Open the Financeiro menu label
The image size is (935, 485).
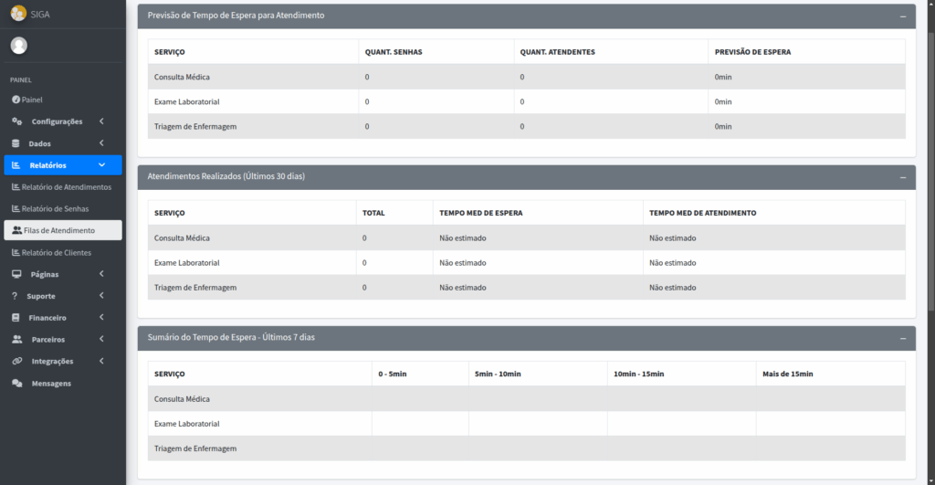pyautogui.click(x=47, y=317)
